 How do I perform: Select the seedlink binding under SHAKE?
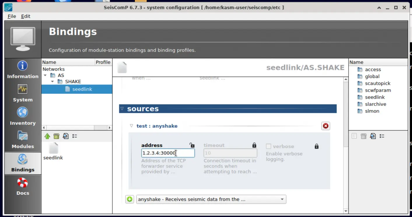(x=77, y=89)
